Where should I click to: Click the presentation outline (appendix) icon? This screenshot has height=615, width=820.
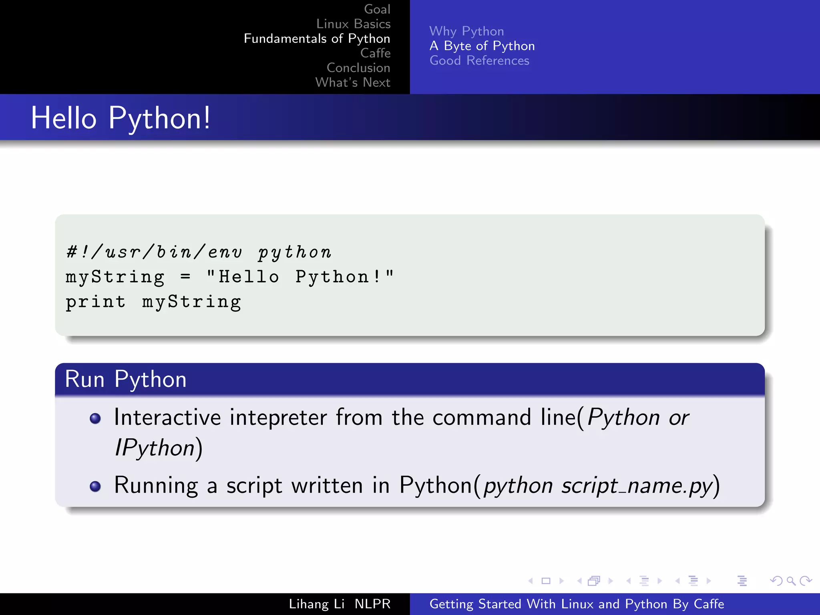[742, 581]
